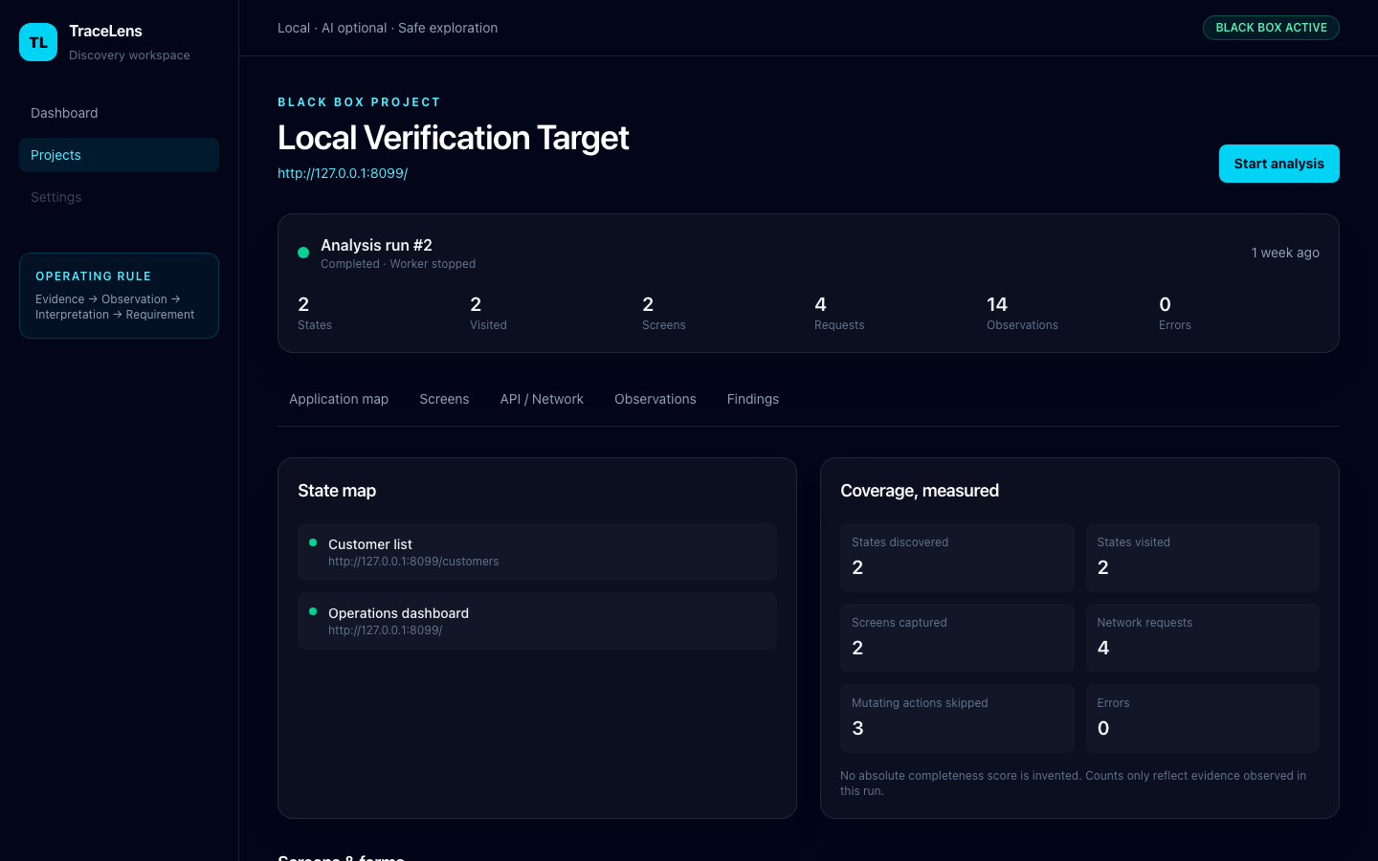This screenshot has width=1378, height=861.
Task: Switch to the Findings tab
Action: point(753,399)
